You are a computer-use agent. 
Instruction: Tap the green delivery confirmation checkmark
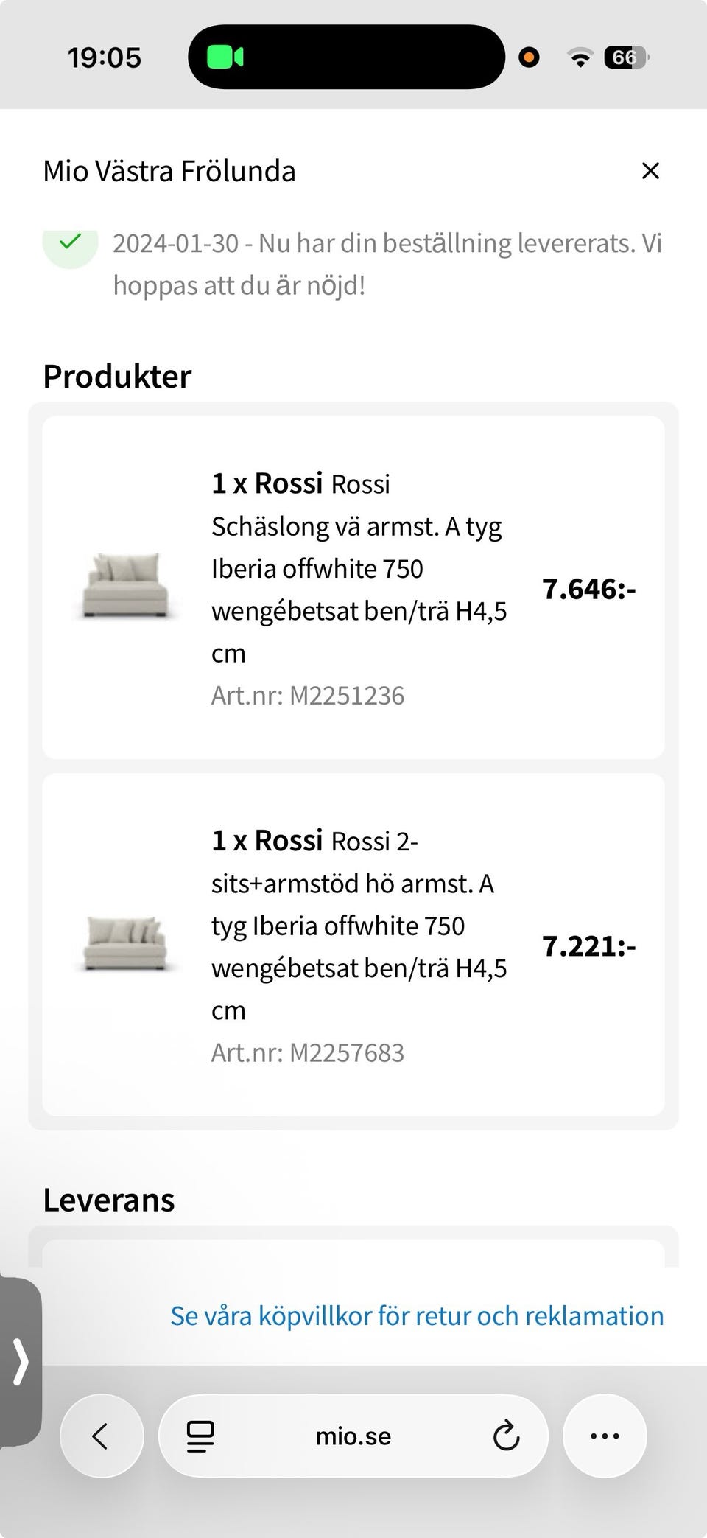coord(70,243)
